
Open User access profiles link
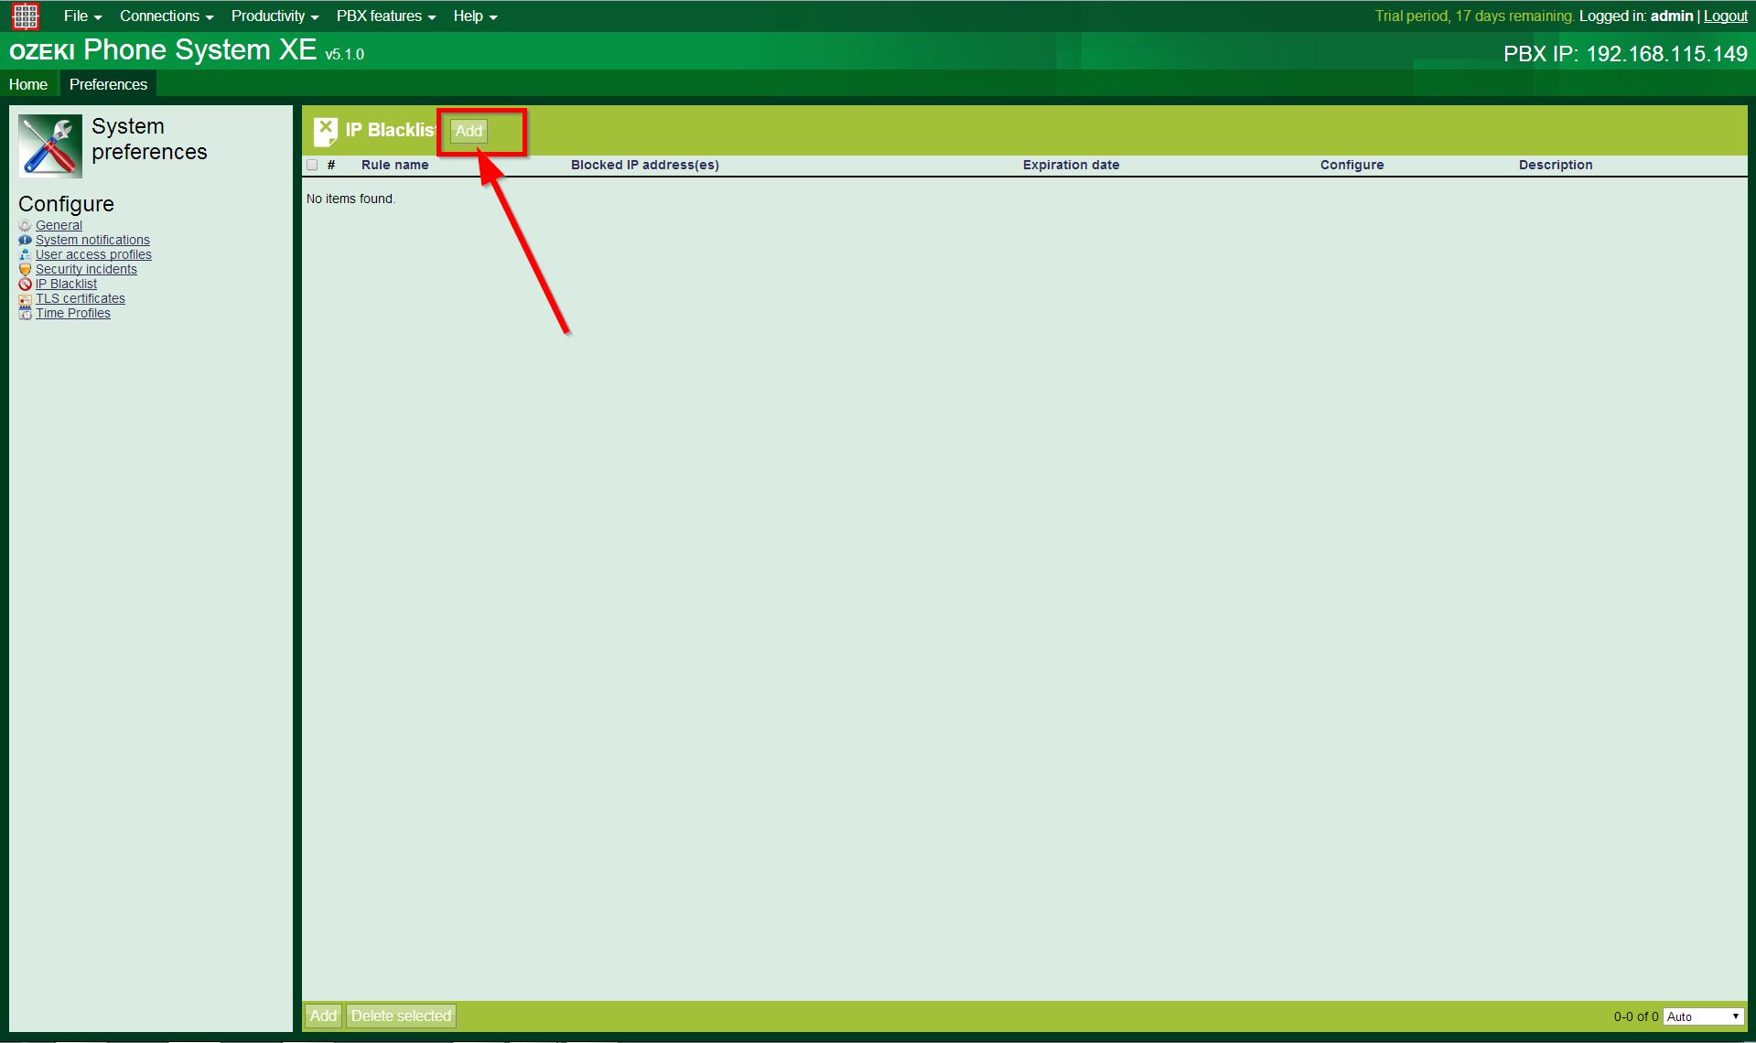click(x=93, y=255)
